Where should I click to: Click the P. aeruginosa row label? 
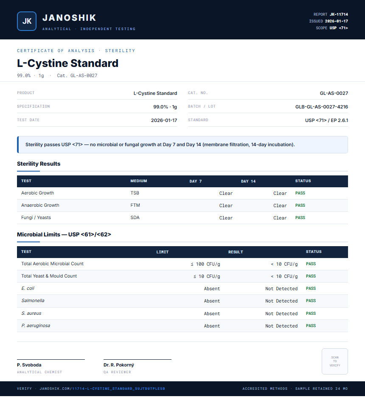pos(36,325)
